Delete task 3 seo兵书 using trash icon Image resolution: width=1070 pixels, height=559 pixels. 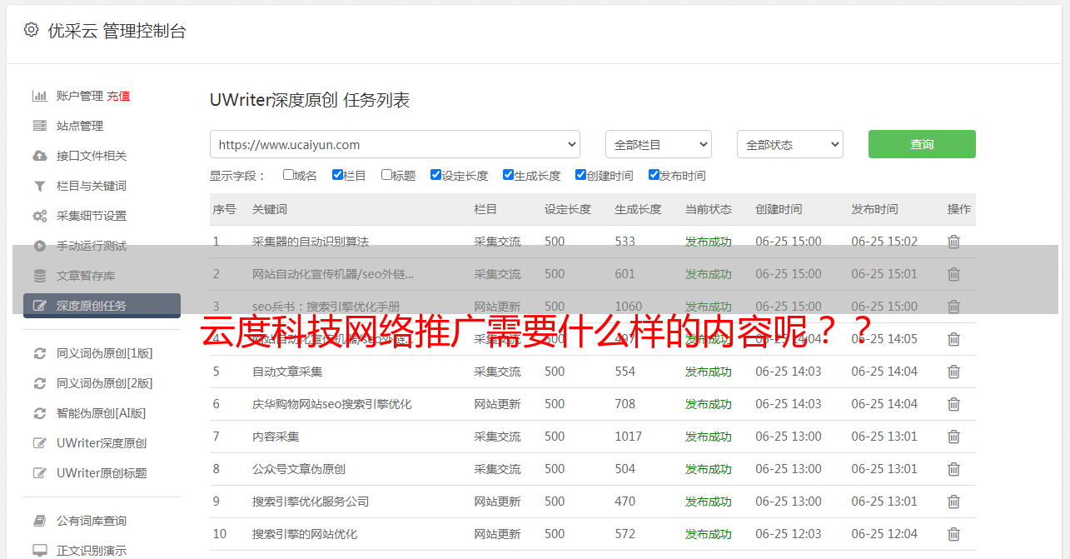[x=954, y=307]
